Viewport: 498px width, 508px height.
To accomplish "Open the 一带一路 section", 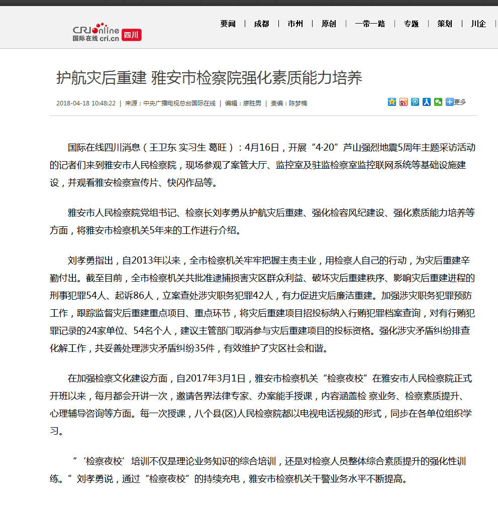I will point(370,24).
